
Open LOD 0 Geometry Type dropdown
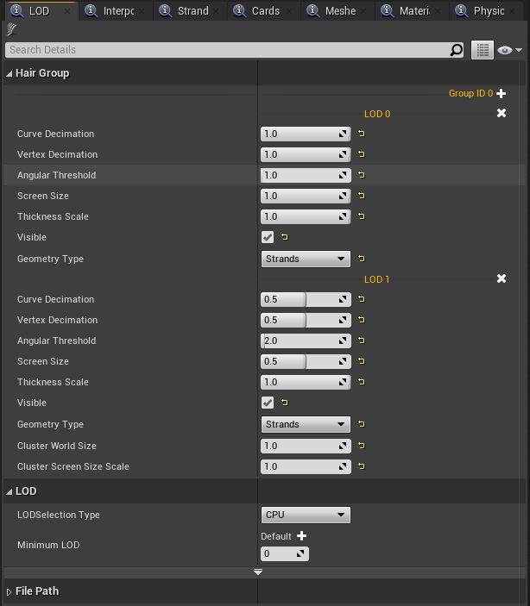coord(306,259)
